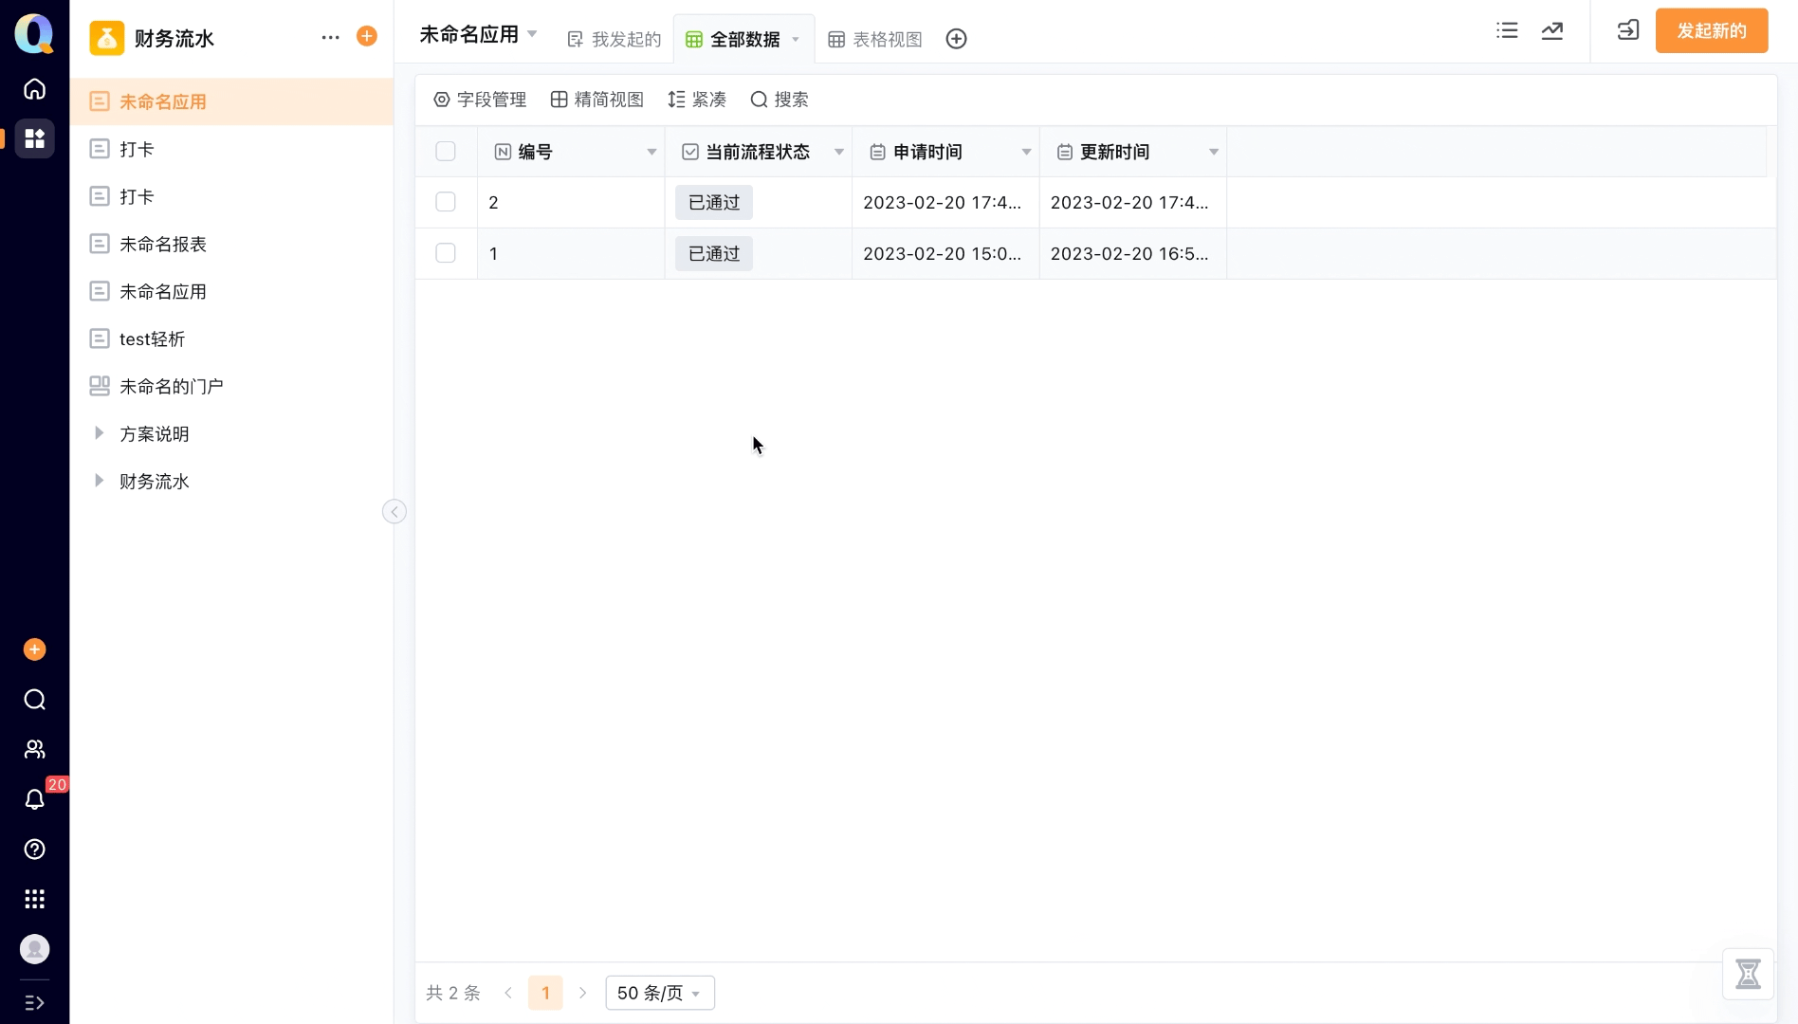Click the 编号 column header
This screenshot has height=1024, width=1798.
[571, 152]
